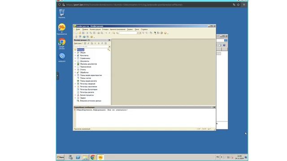Click the file explorer icon in the taskbar
The image size is (287, 161).
pyautogui.click(x=85, y=157)
